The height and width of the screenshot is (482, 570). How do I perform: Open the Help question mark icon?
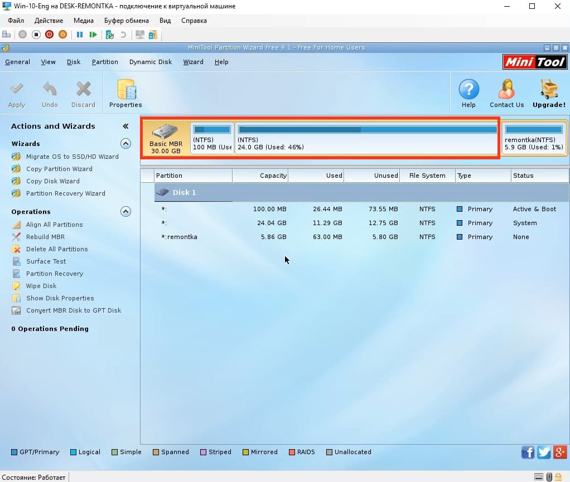coord(468,89)
